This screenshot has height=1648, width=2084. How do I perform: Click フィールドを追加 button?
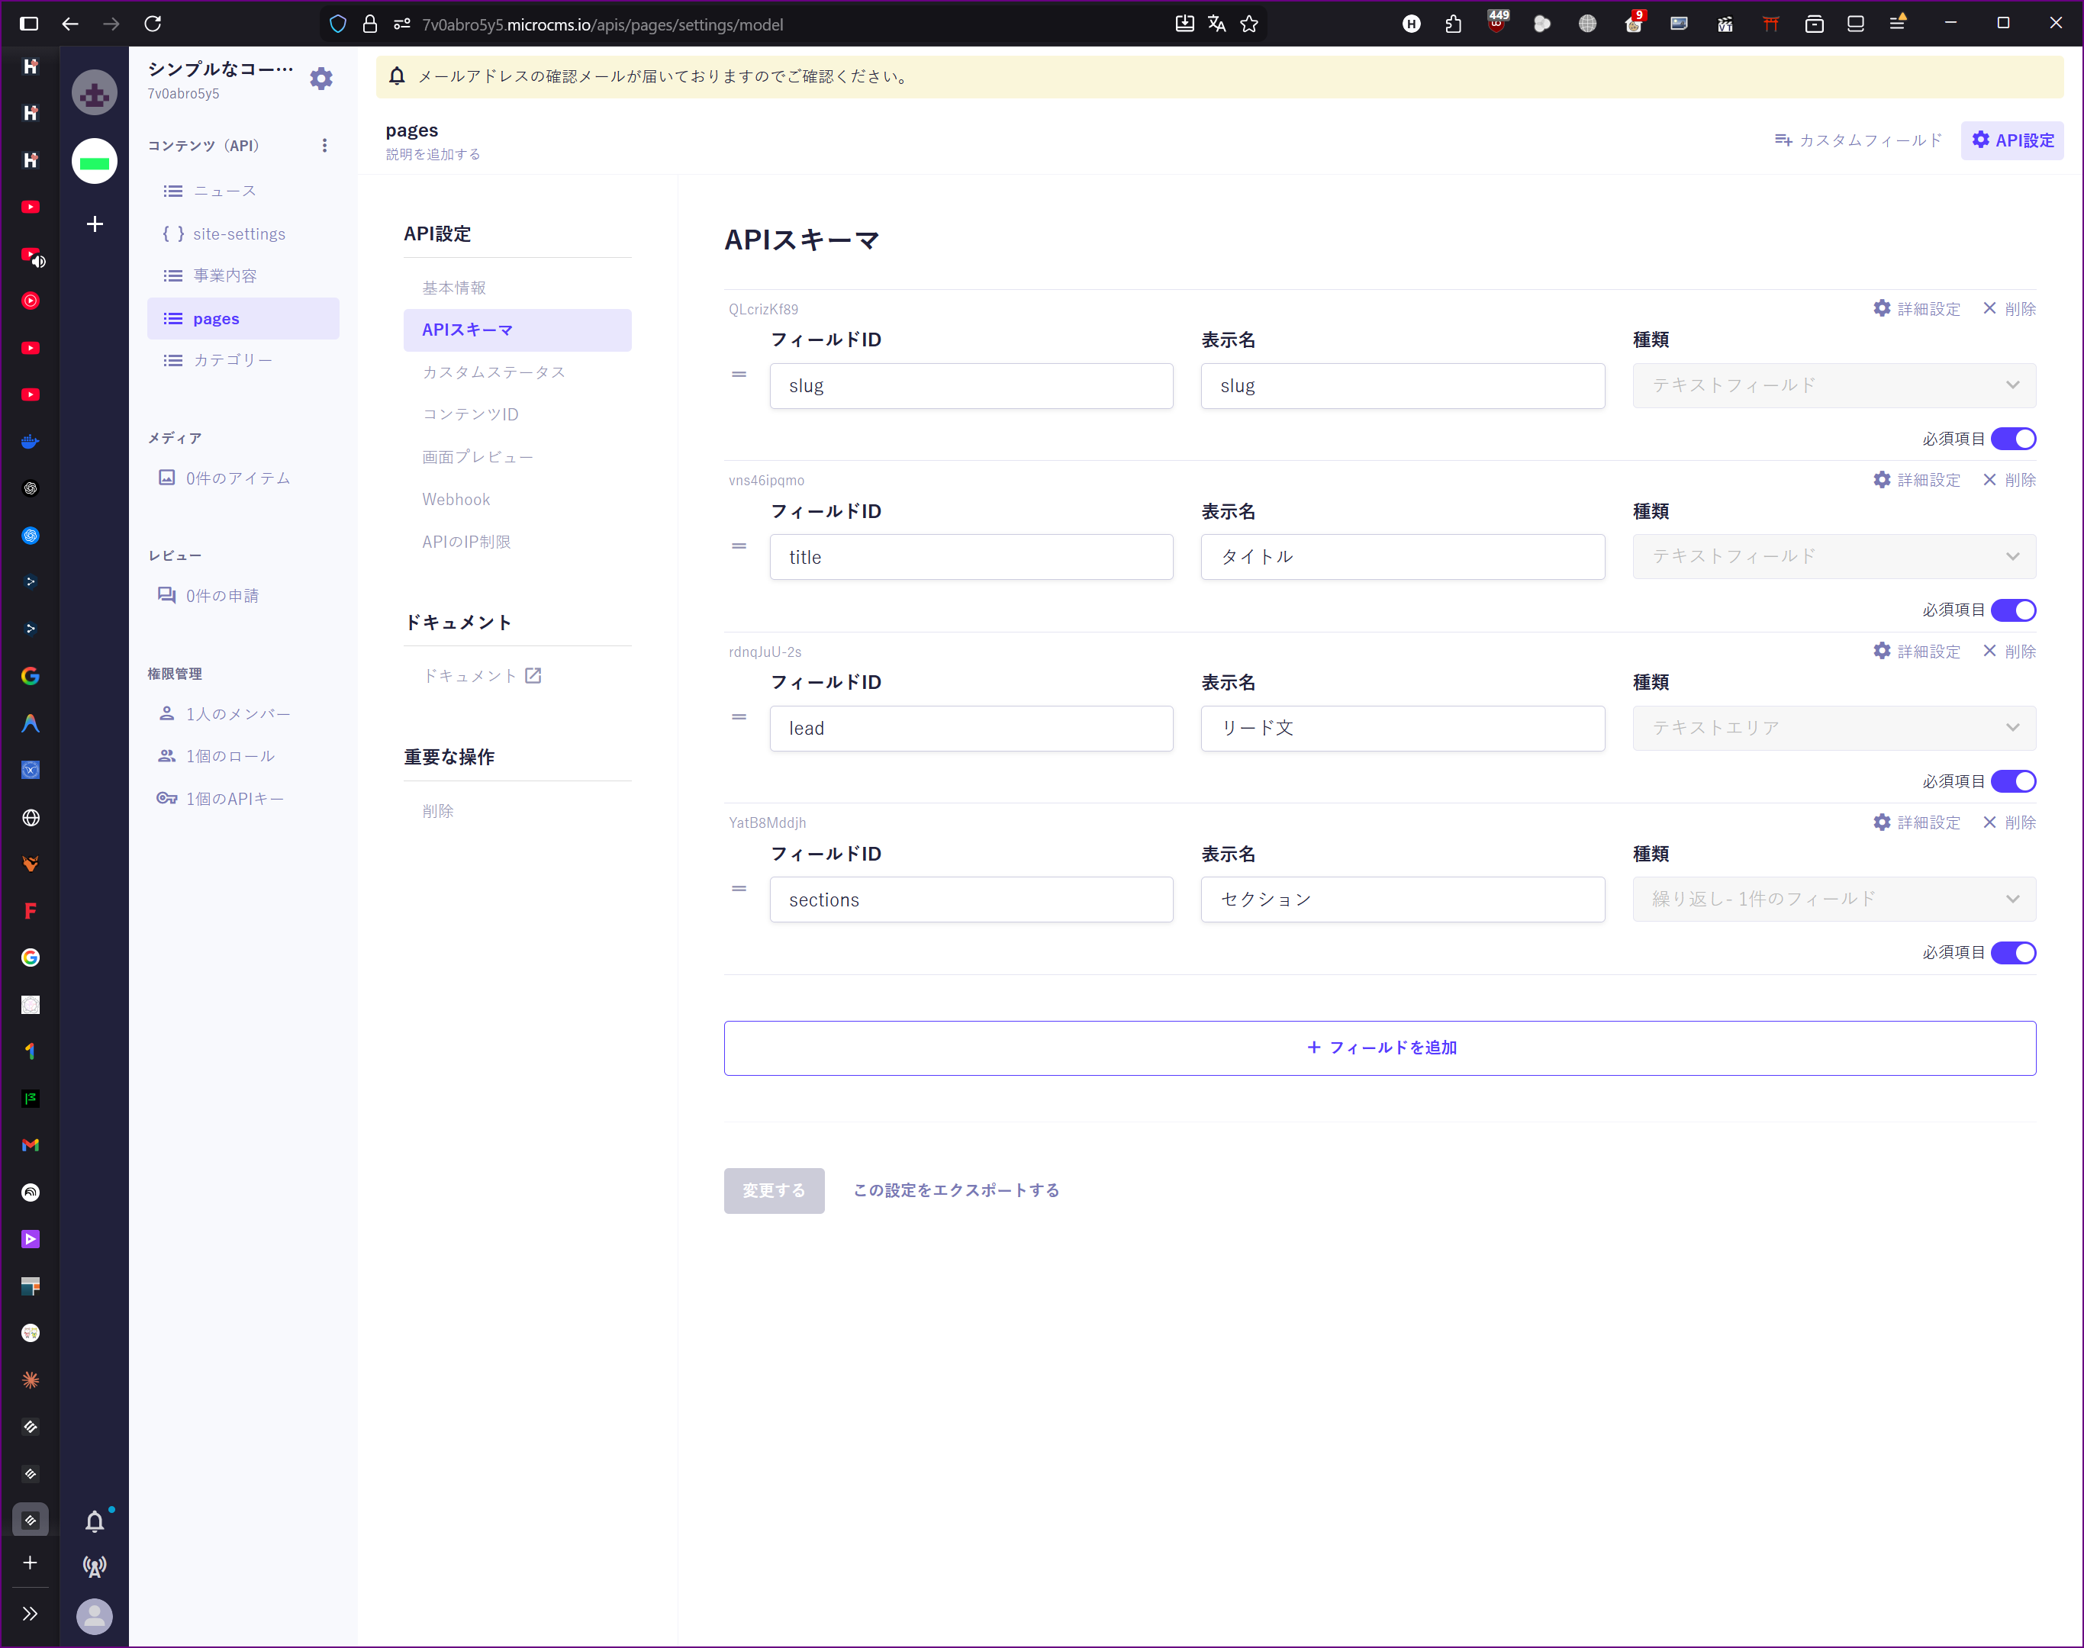click(x=1380, y=1048)
